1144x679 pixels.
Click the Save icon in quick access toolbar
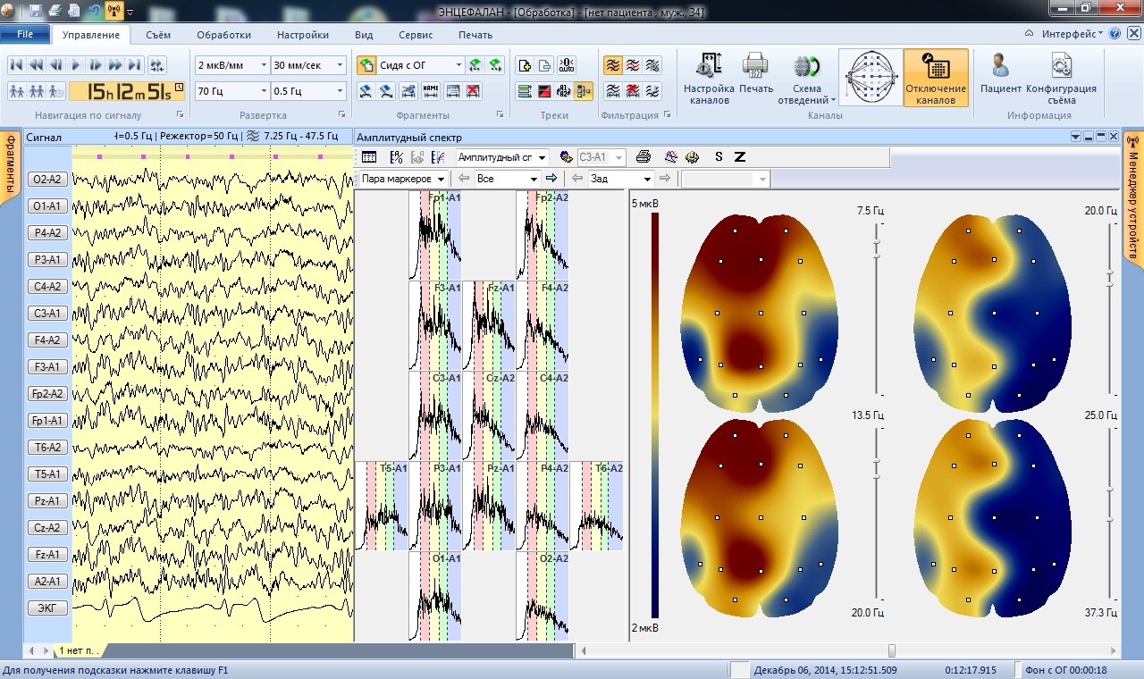(35, 11)
